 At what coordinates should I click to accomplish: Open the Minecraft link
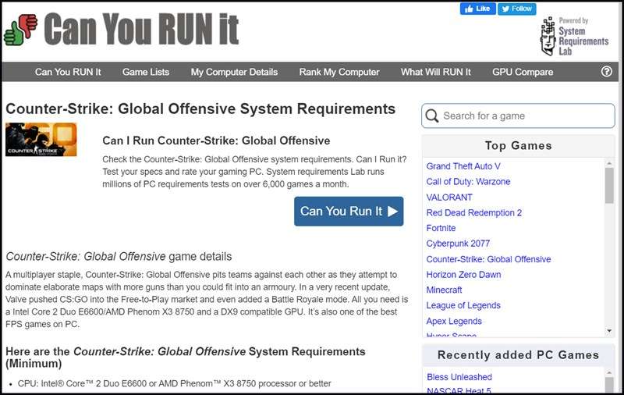click(444, 290)
